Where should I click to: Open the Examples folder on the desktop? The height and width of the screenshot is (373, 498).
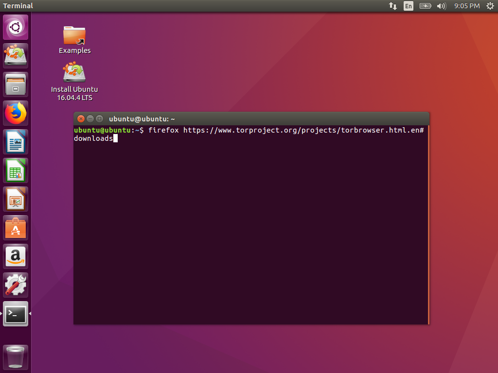(74, 36)
